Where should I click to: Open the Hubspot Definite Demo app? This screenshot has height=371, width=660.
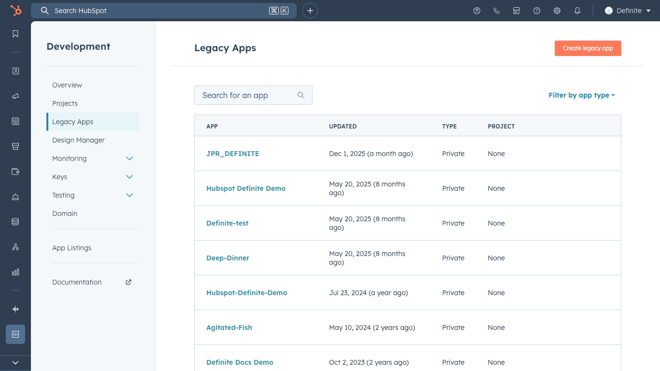coord(245,188)
